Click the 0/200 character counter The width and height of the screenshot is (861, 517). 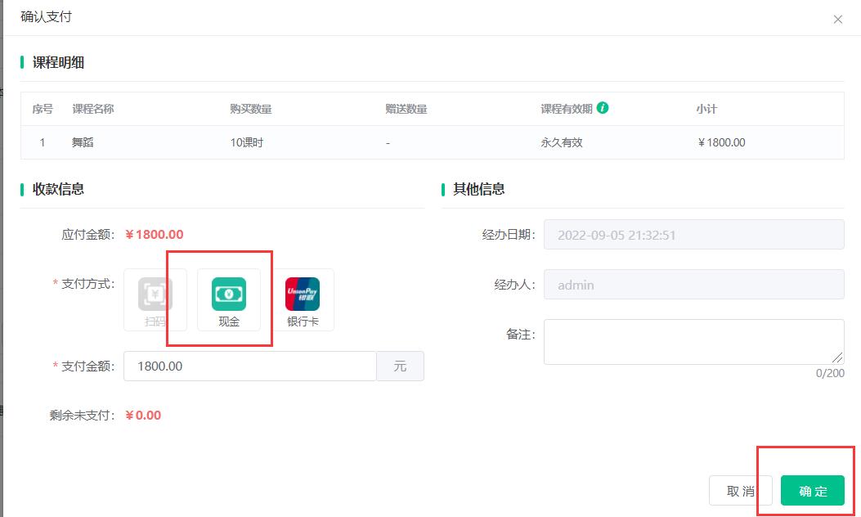click(x=830, y=373)
